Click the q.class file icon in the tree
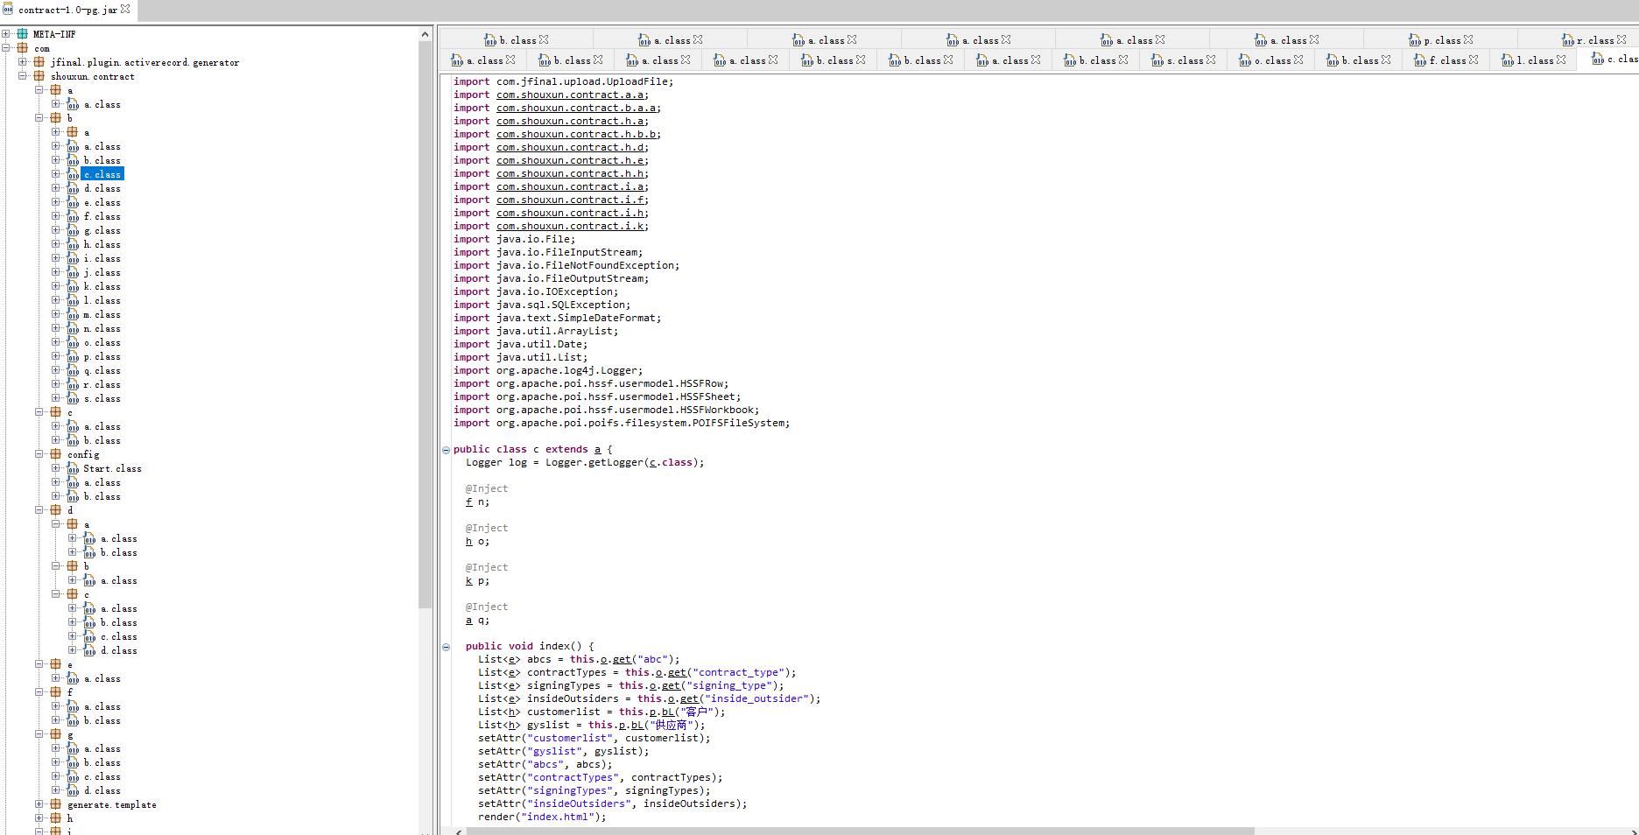This screenshot has height=835, width=1639. click(73, 370)
